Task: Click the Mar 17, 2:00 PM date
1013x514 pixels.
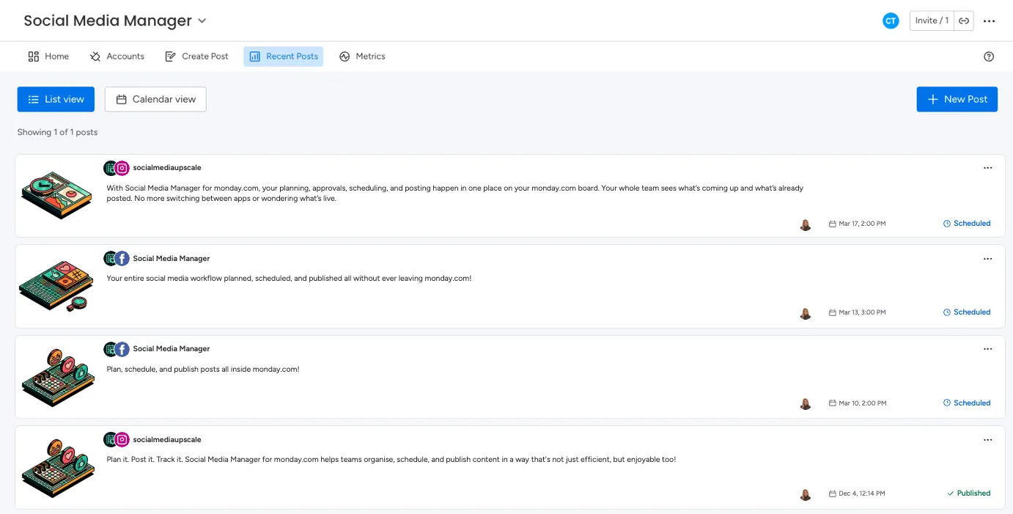Action: tap(857, 224)
